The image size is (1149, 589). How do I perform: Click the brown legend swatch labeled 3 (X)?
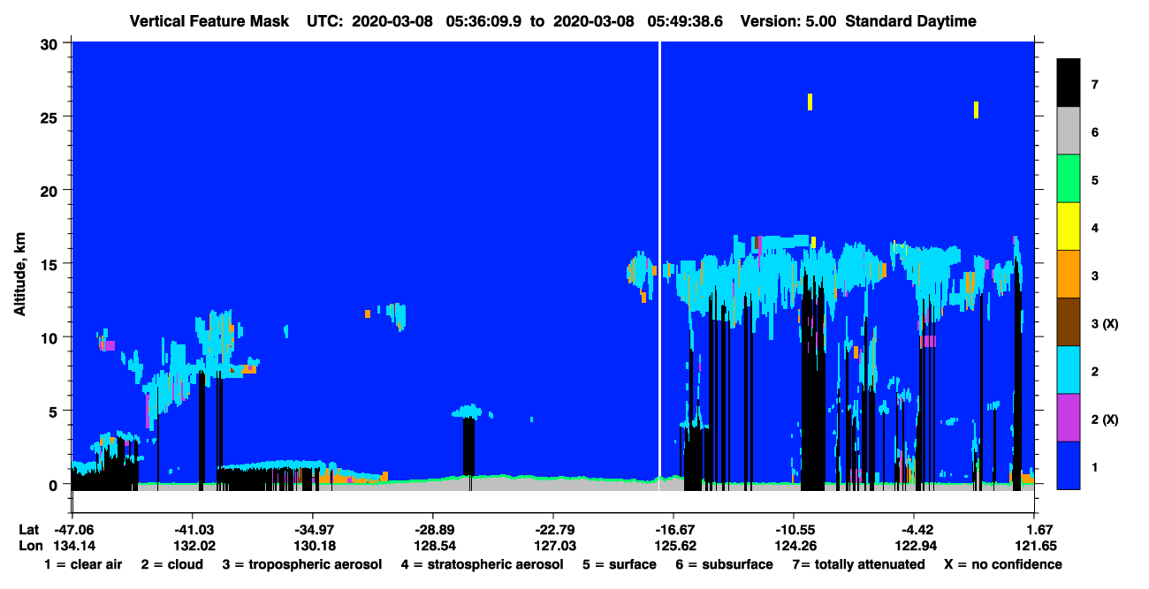[1069, 322]
